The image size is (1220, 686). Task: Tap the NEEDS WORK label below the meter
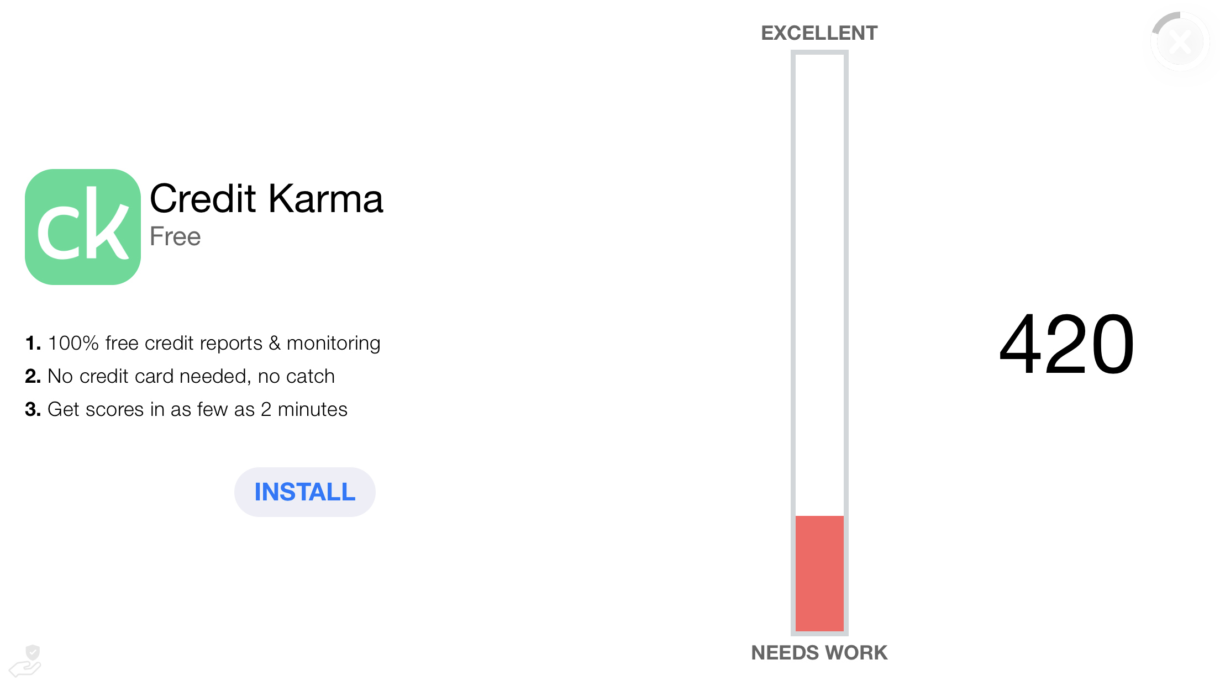(x=819, y=653)
